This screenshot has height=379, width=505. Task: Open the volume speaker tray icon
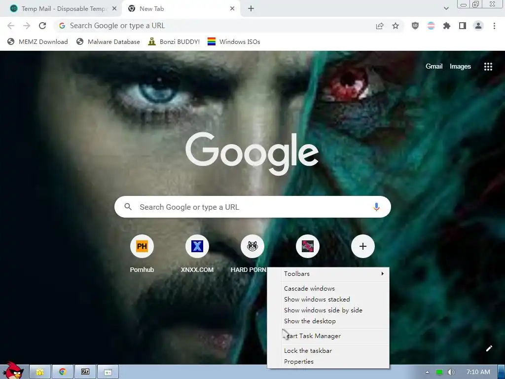451,372
